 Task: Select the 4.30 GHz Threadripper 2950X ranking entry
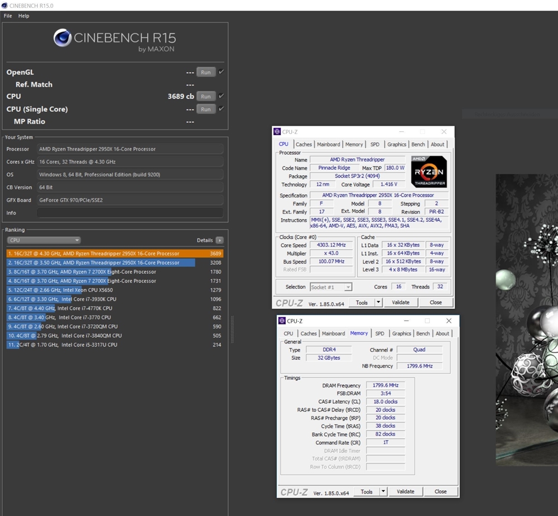[114, 254]
